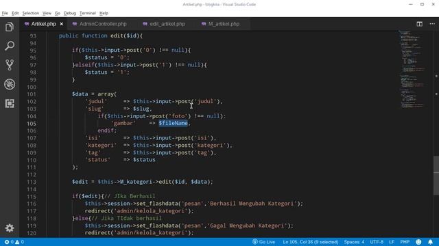Viewport: 439px width, 246px height.
Task: Open the Selection menu
Action: pyautogui.click(x=30, y=13)
